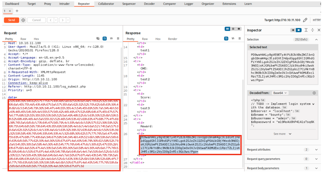Click the selection length 252 (0xfc) badge
This screenshot has width=325, height=175.
click(x=301, y=39)
